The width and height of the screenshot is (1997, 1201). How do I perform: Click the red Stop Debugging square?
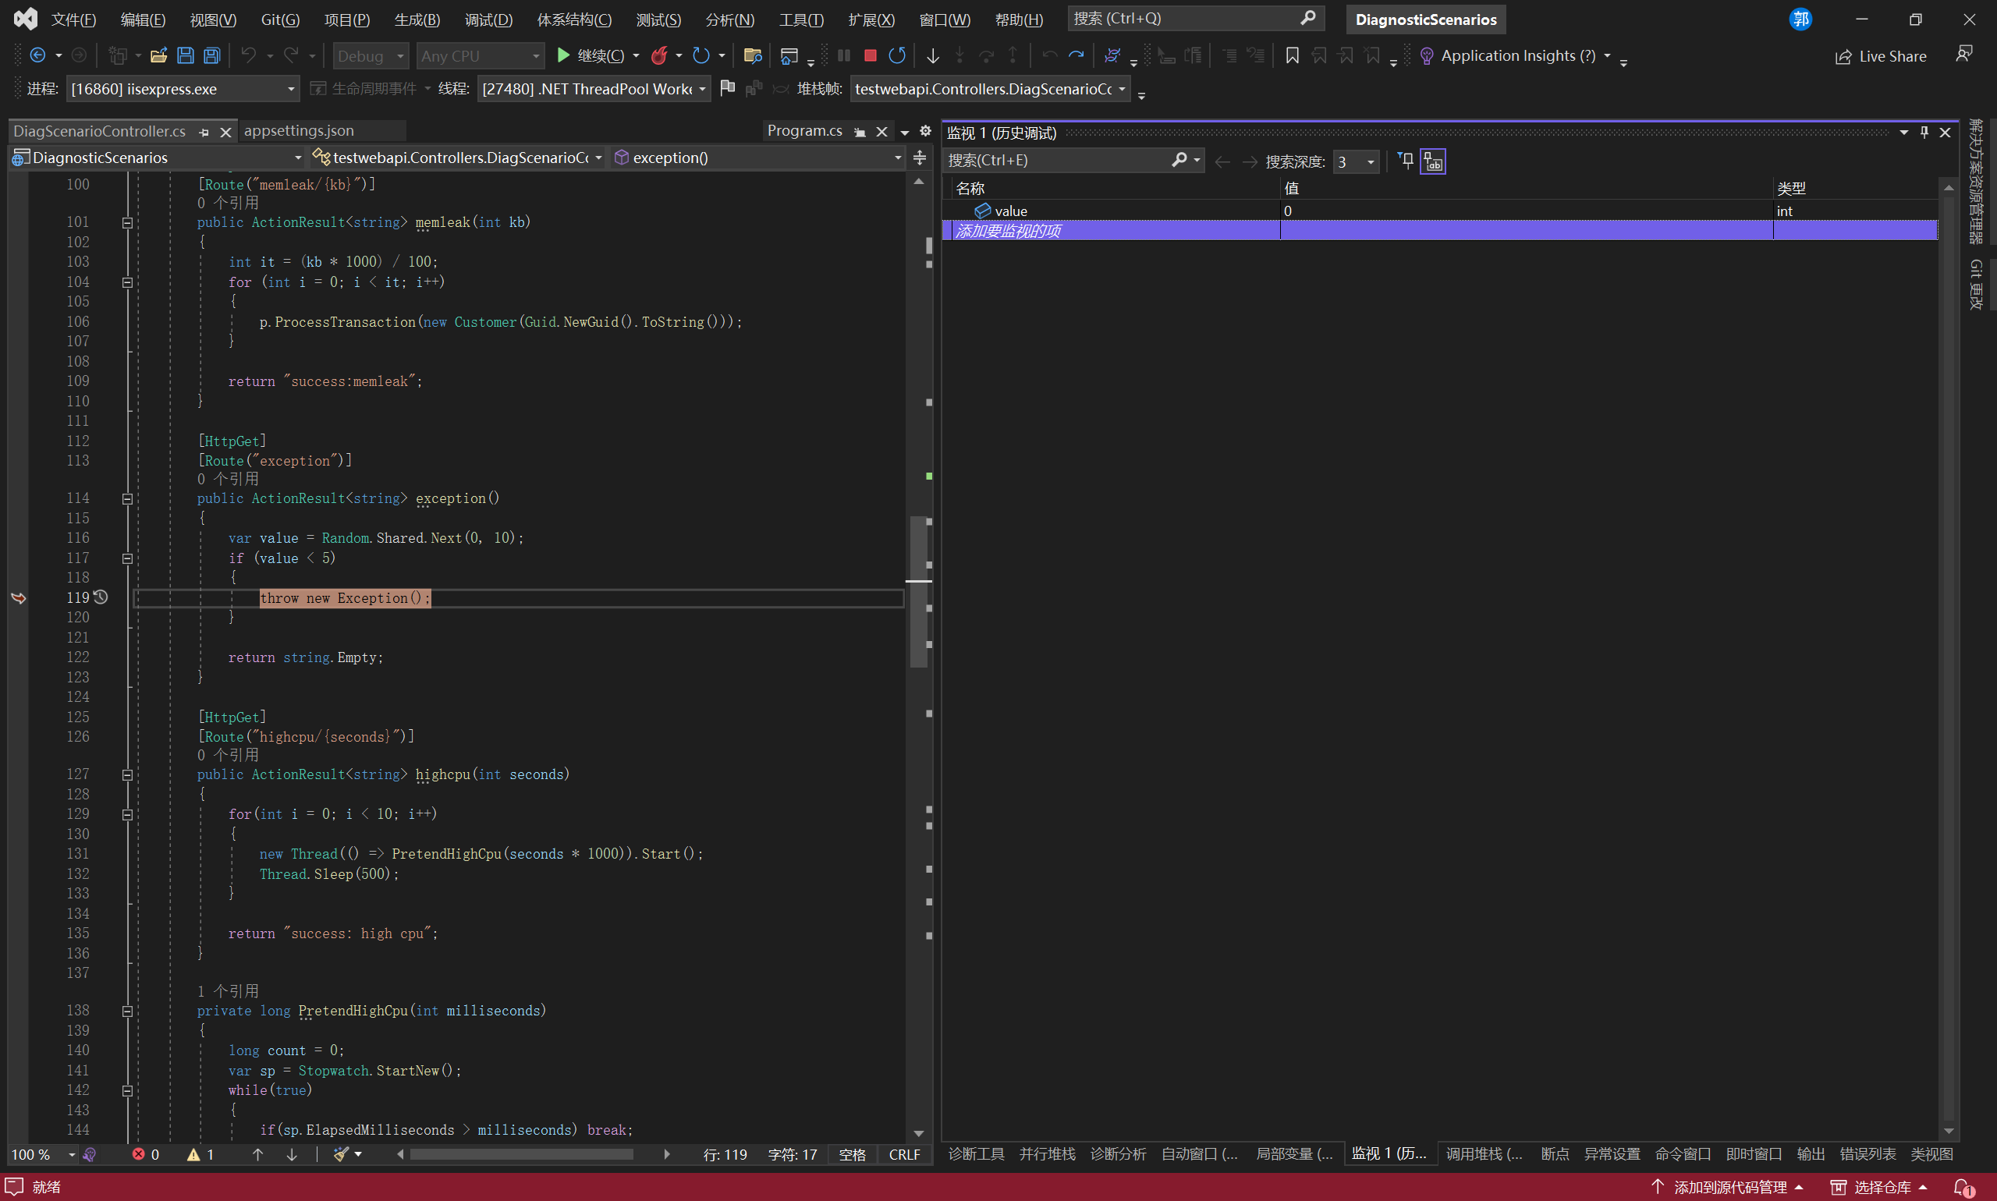tap(871, 56)
